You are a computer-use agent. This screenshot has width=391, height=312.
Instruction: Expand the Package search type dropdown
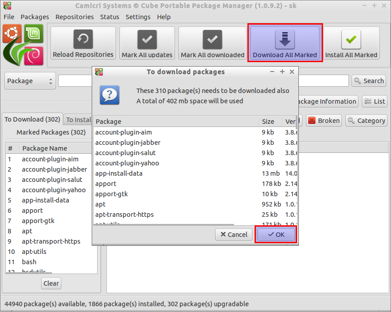[x=30, y=81]
